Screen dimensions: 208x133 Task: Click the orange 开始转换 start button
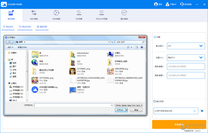179,124
